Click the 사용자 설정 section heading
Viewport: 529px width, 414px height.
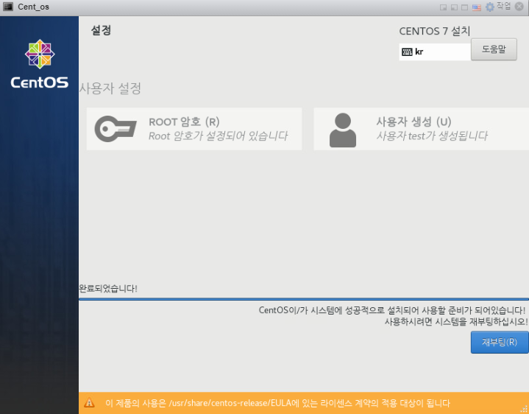[110, 88]
